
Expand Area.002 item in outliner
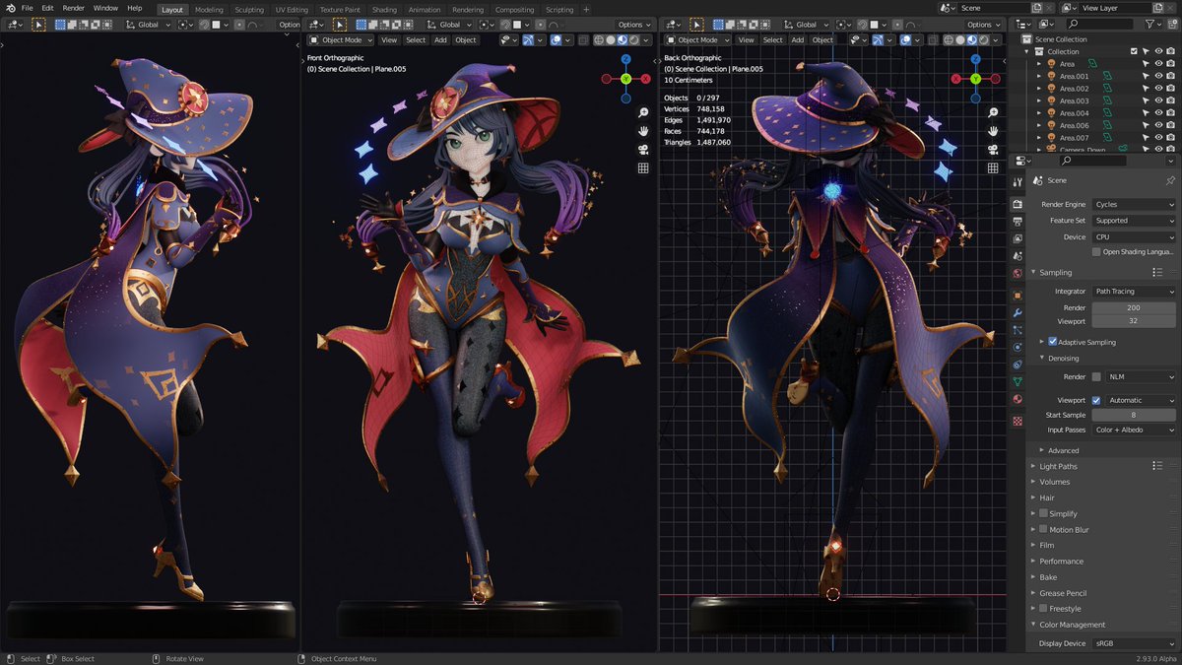[1039, 89]
